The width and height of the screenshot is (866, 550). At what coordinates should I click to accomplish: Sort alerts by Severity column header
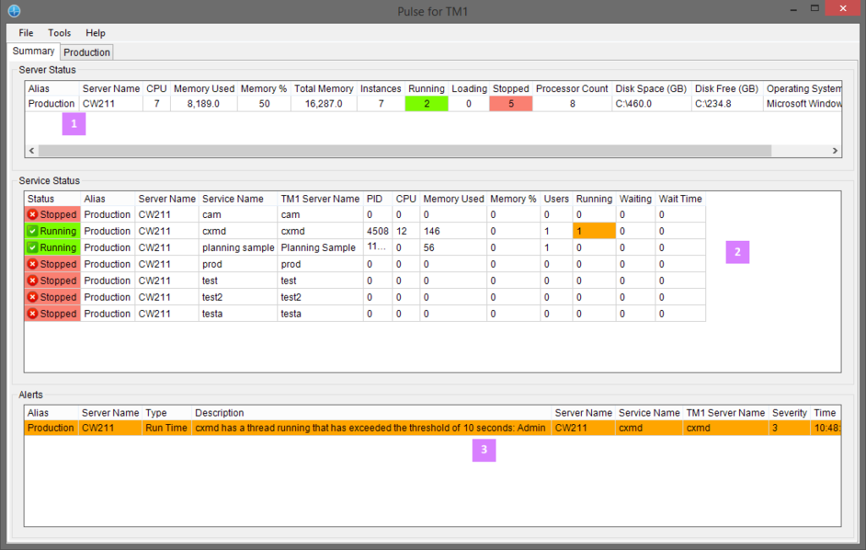point(789,413)
